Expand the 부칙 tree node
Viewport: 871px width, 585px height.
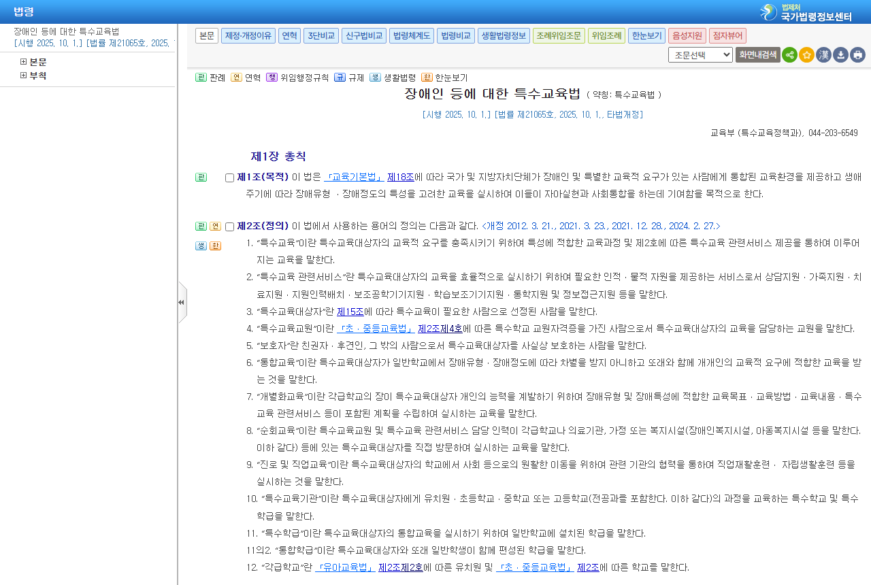pos(23,76)
